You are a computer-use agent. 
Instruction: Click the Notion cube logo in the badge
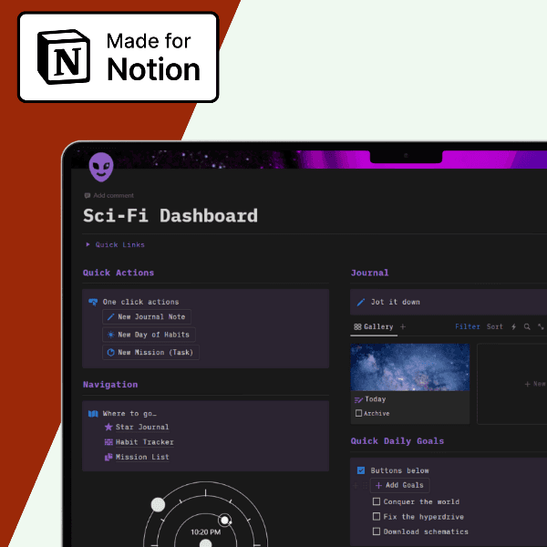[64, 57]
